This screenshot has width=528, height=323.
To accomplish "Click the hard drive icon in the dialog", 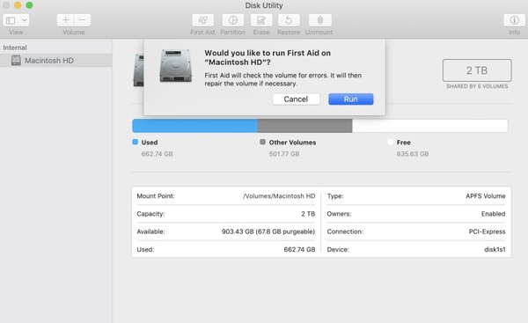I will tap(176, 66).
